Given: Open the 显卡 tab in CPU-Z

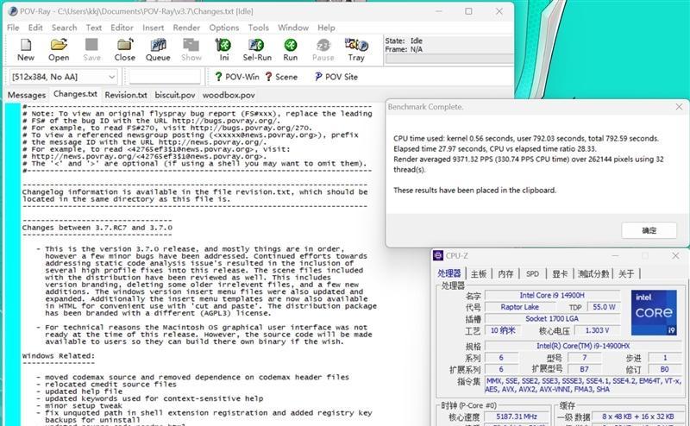Looking at the screenshot, I should [x=560, y=273].
